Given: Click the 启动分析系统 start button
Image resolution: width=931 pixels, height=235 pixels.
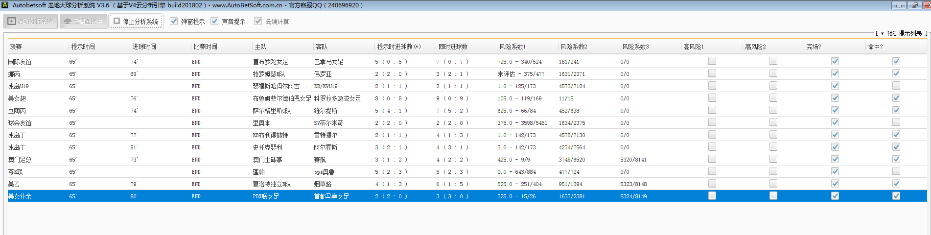Looking at the screenshot, I should click(x=31, y=22).
